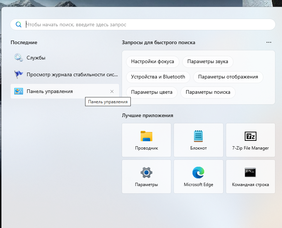The height and width of the screenshot is (228, 282).
Task: Open the Службы gear icon
Action: pyautogui.click(x=19, y=58)
